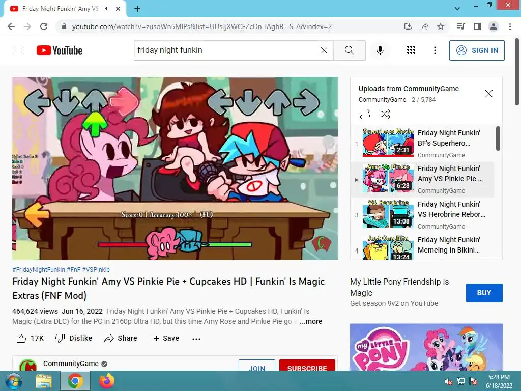Viewport: 521px width, 391px height.
Task: Open the muted volume tray icon
Action: (x=449, y=381)
